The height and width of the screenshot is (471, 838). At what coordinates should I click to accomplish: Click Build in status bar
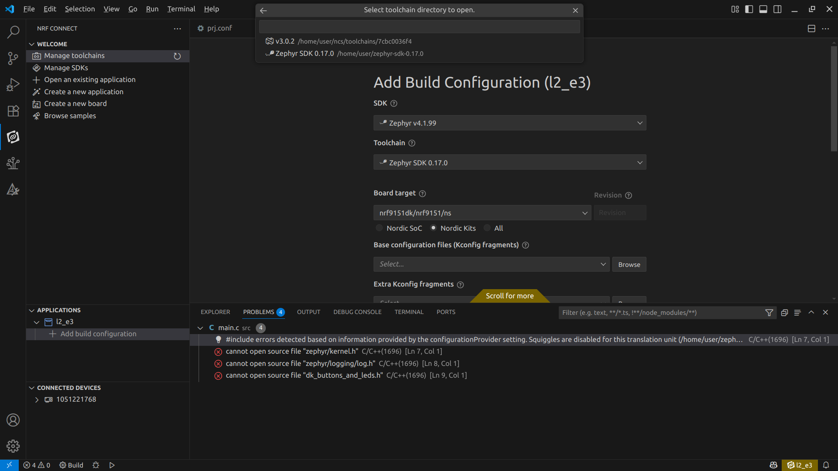tap(71, 465)
